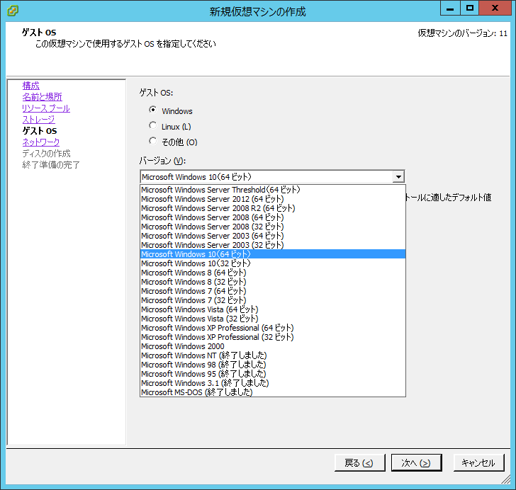Screen dimensions: 516x490
Task: Select Microsoft Windows 3.1 (終了しました)
Action: tap(273, 383)
